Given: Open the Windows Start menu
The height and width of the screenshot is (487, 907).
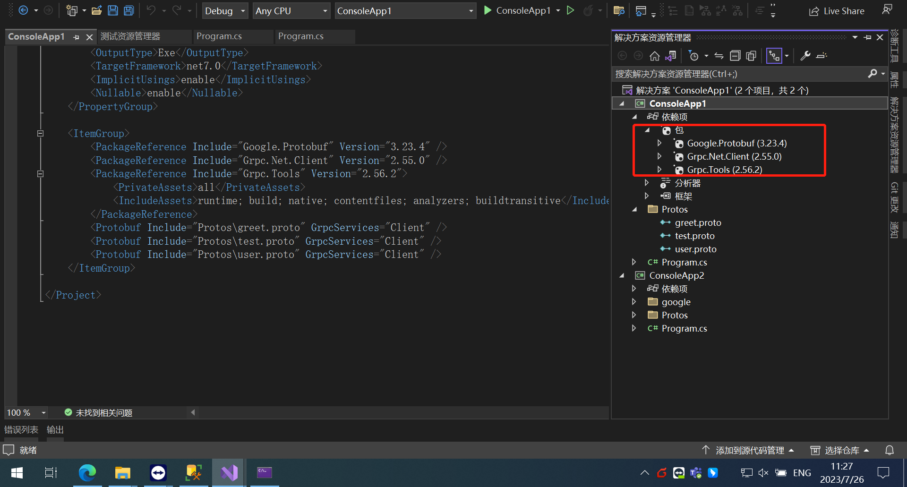Looking at the screenshot, I should coord(17,473).
